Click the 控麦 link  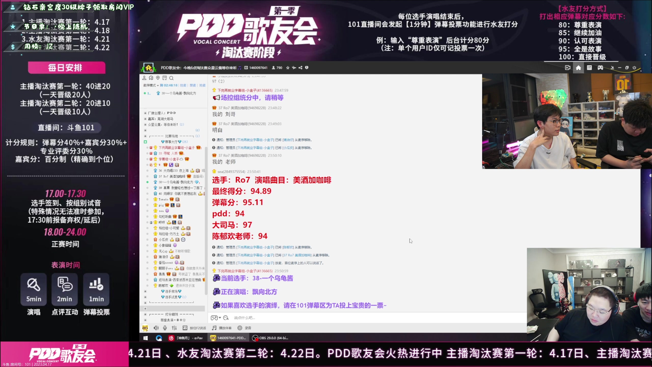[183, 85]
